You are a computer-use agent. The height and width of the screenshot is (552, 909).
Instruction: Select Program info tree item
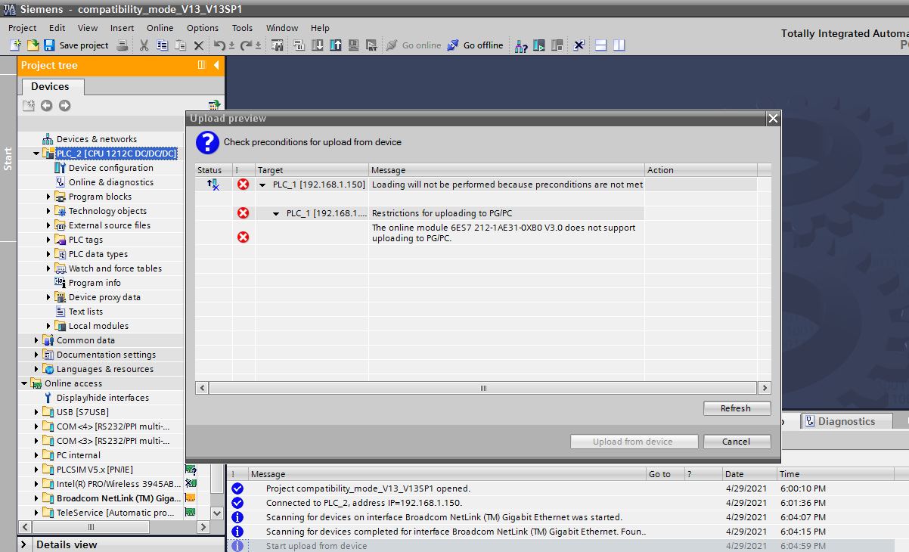click(x=95, y=283)
